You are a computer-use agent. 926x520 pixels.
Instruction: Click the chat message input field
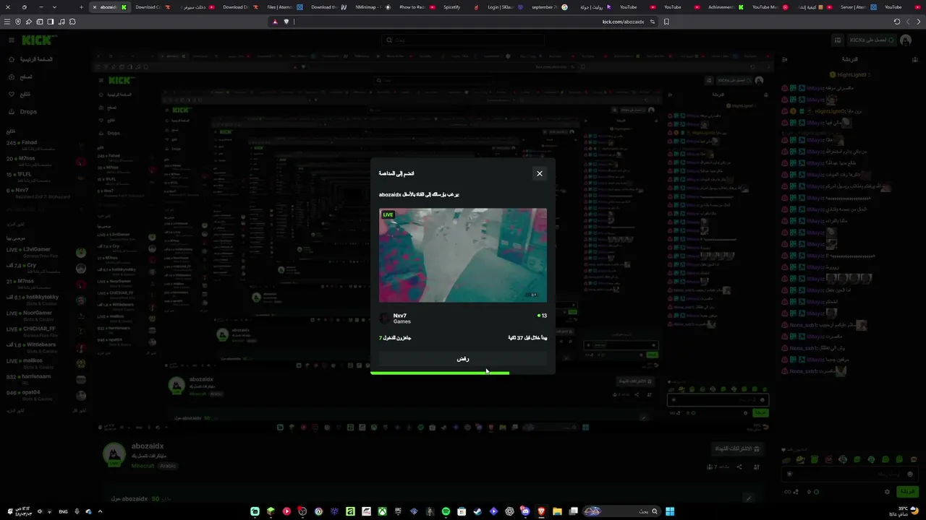click(849, 474)
